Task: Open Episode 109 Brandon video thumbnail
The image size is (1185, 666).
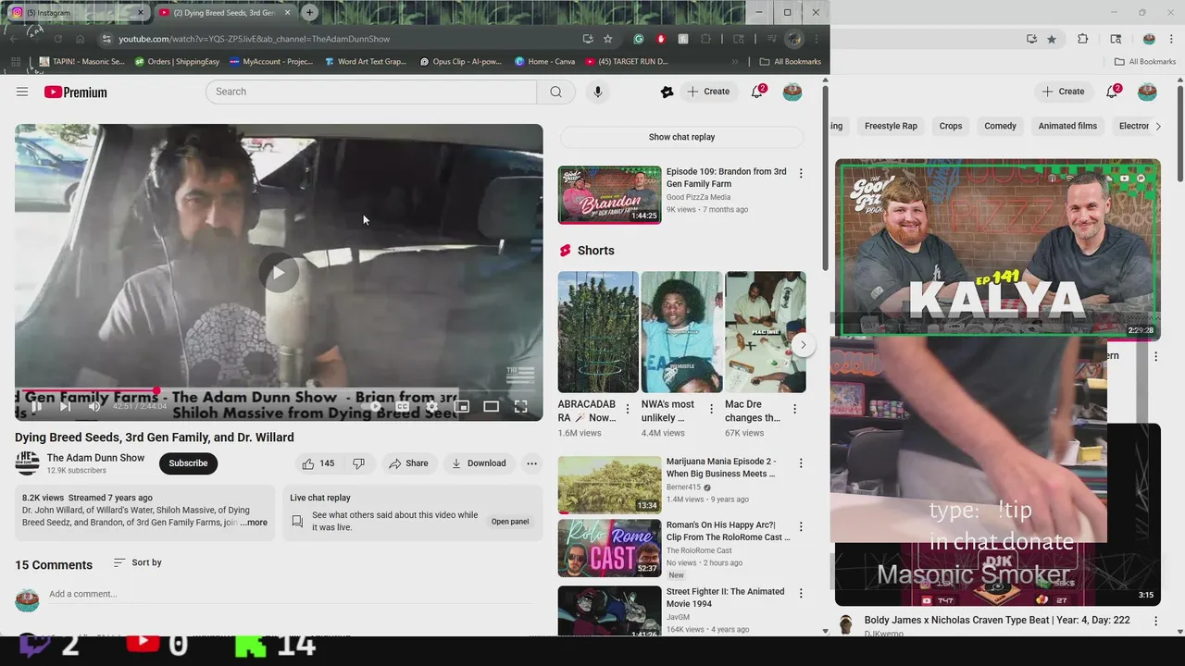Action: pos(609,195)
